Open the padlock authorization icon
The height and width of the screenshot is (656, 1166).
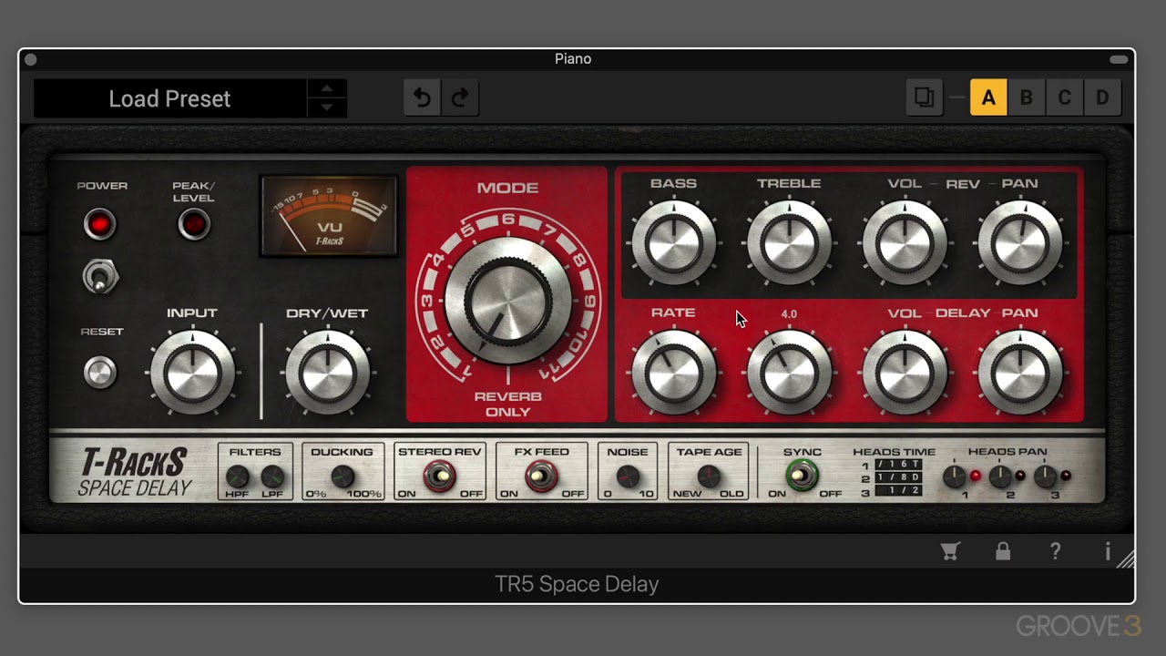(x=1003, y=551)
